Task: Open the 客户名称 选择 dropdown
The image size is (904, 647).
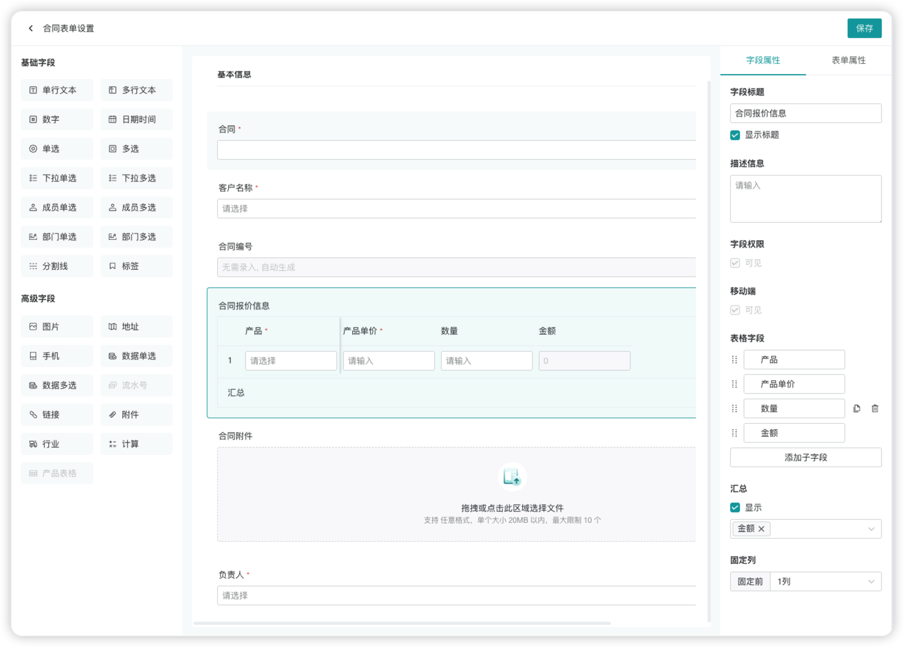Action: tap(456, 209)
